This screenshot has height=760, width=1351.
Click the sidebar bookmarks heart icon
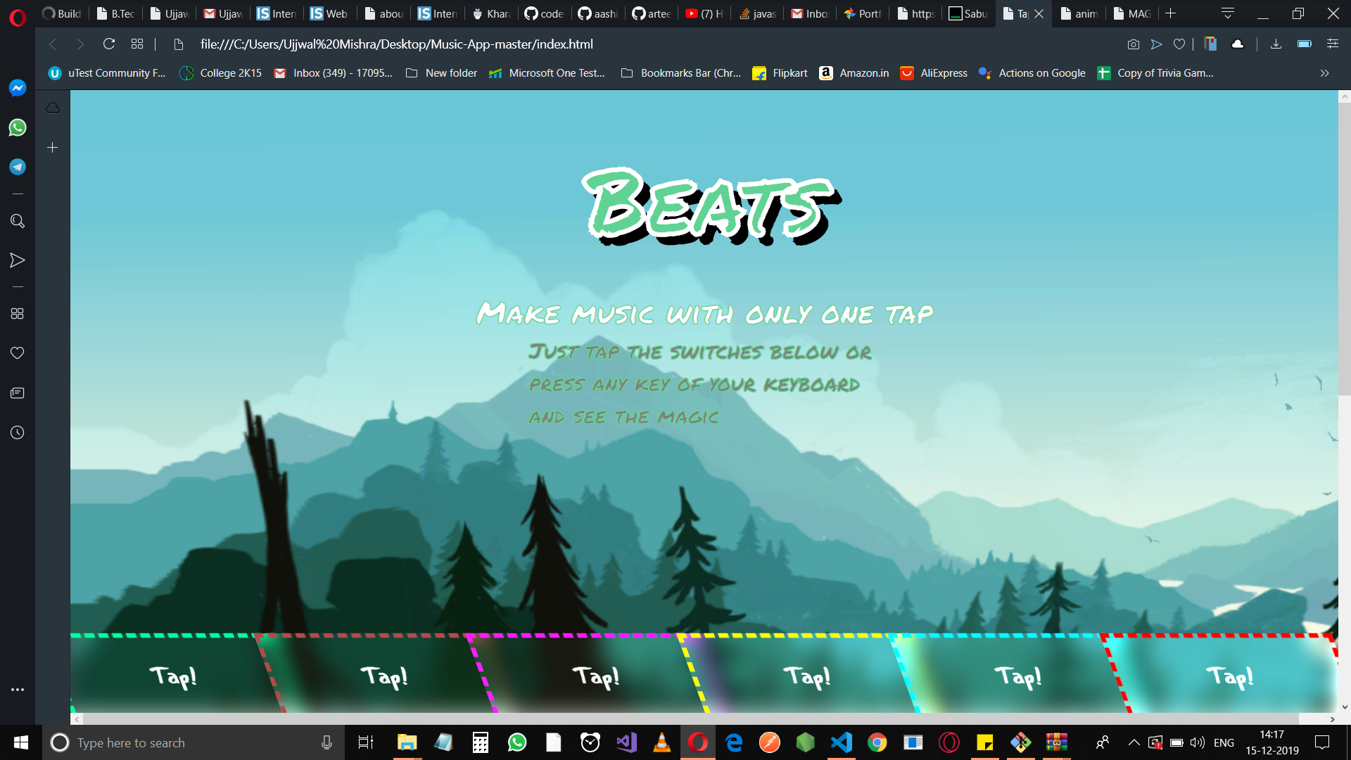pos(18,353)
